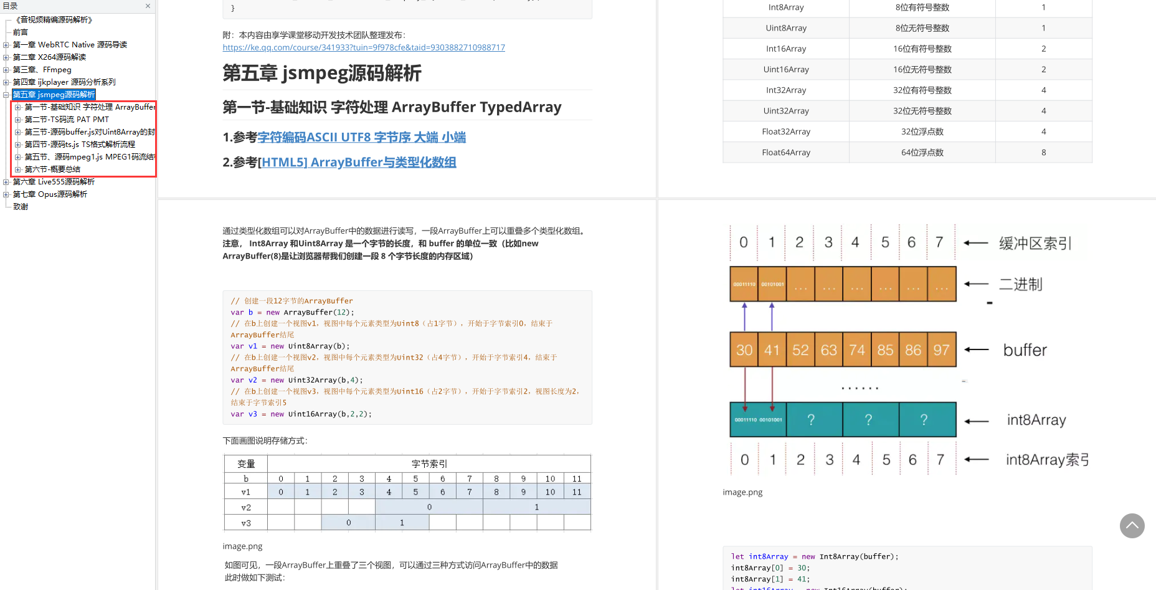Click code line var v3 = new Uint16Array(b,2,2)
The width and height of the screenshot is (1156, 590).
(301, 414)
